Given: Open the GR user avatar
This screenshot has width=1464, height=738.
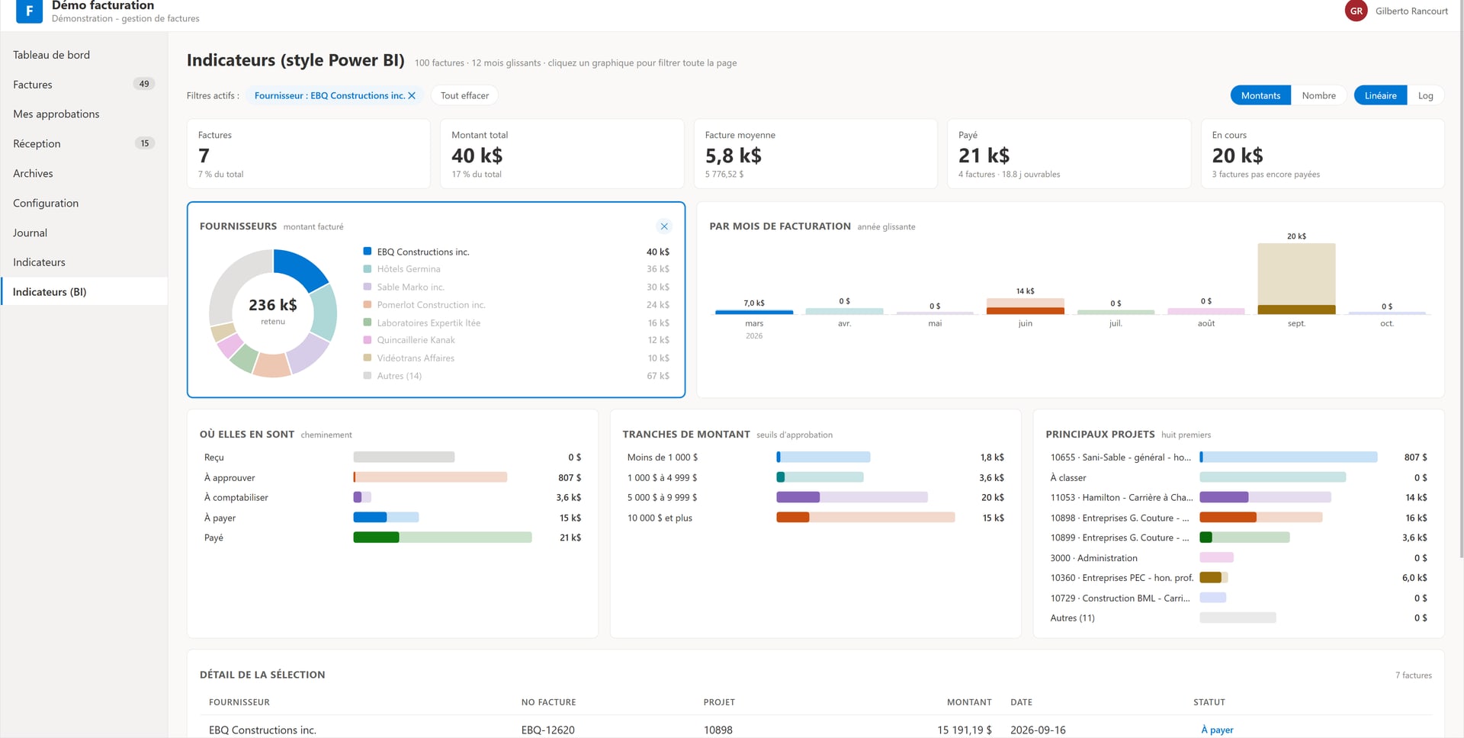Looking at the screenshot, I should click(1356, 11).
